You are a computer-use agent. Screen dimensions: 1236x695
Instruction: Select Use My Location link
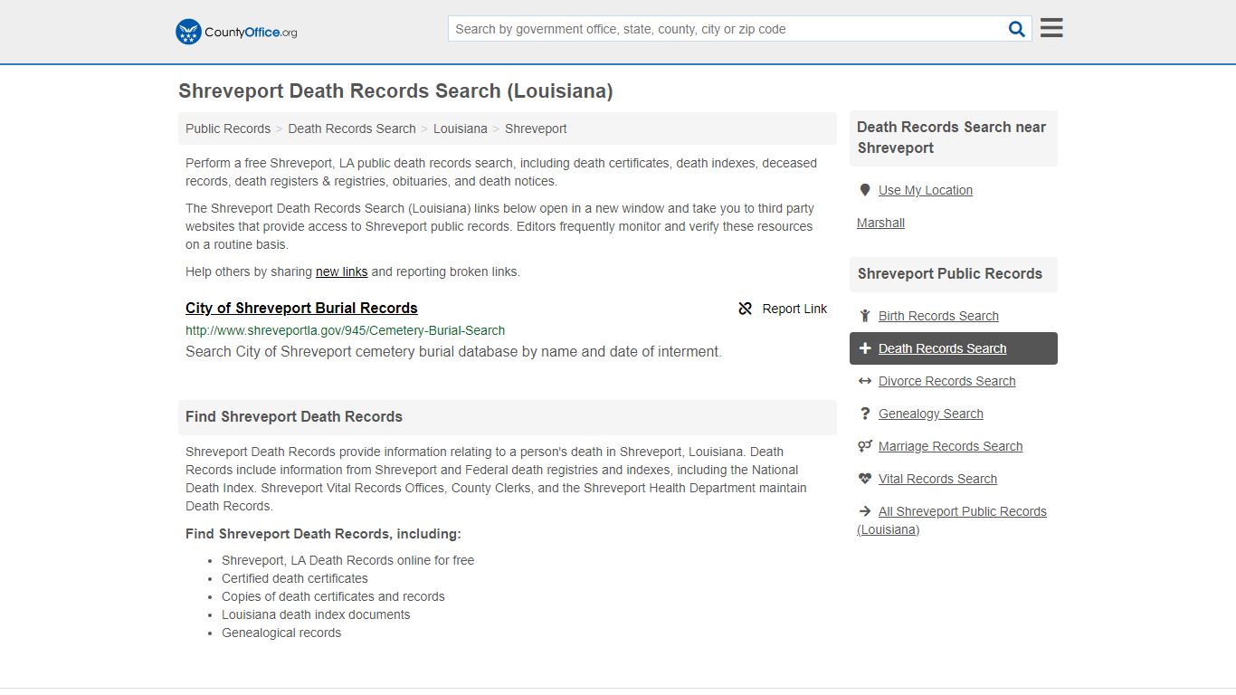tap(926, 190)
